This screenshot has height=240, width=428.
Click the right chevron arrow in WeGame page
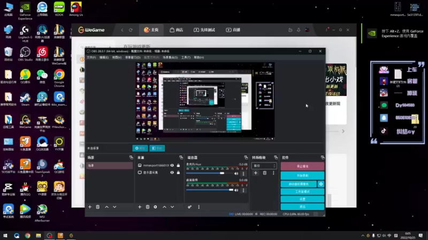(343, 131)
